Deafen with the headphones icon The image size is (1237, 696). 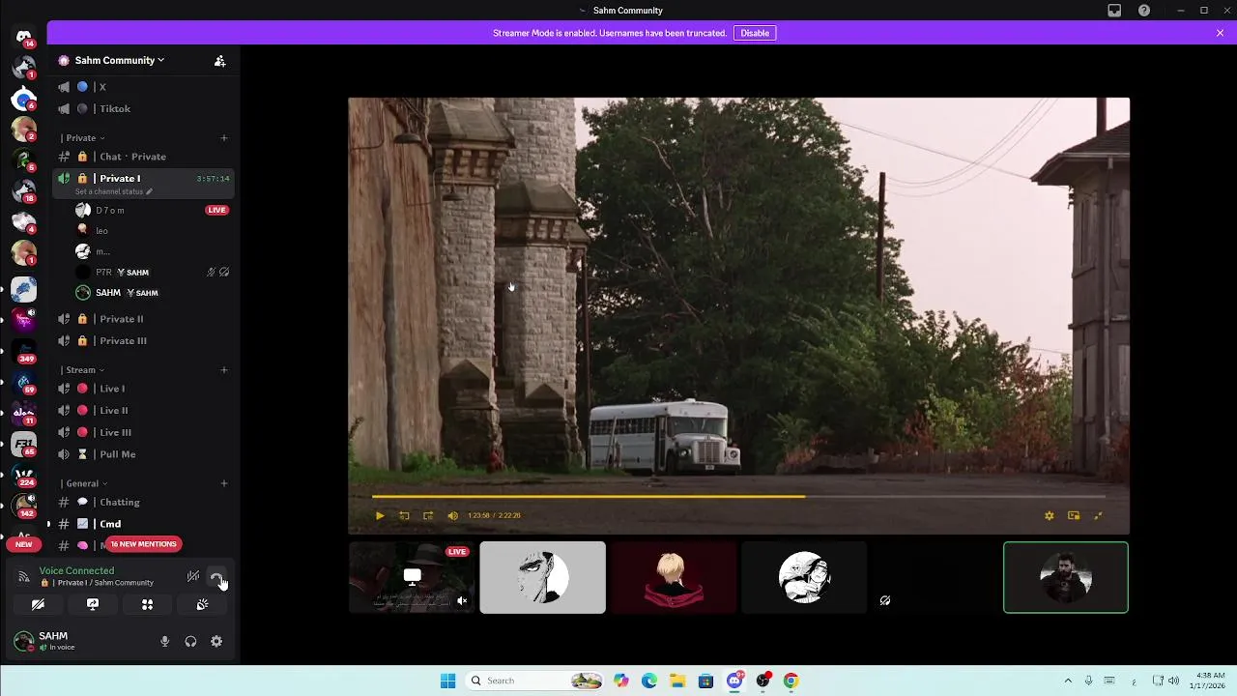coord(190,641)
